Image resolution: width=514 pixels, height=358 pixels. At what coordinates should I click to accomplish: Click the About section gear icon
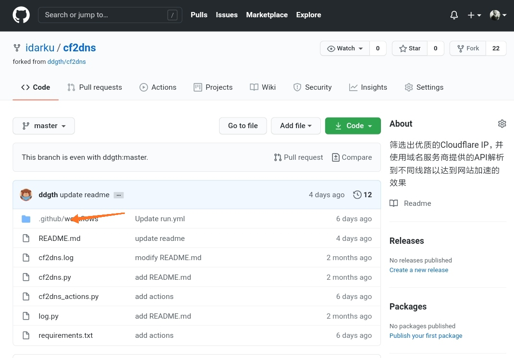502,124
